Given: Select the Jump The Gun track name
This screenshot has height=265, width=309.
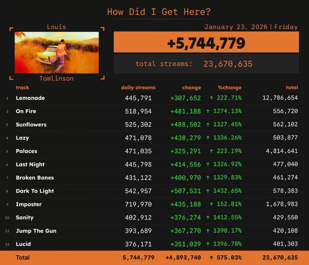Looking at the screenshot, I should [x=36, y=231].
